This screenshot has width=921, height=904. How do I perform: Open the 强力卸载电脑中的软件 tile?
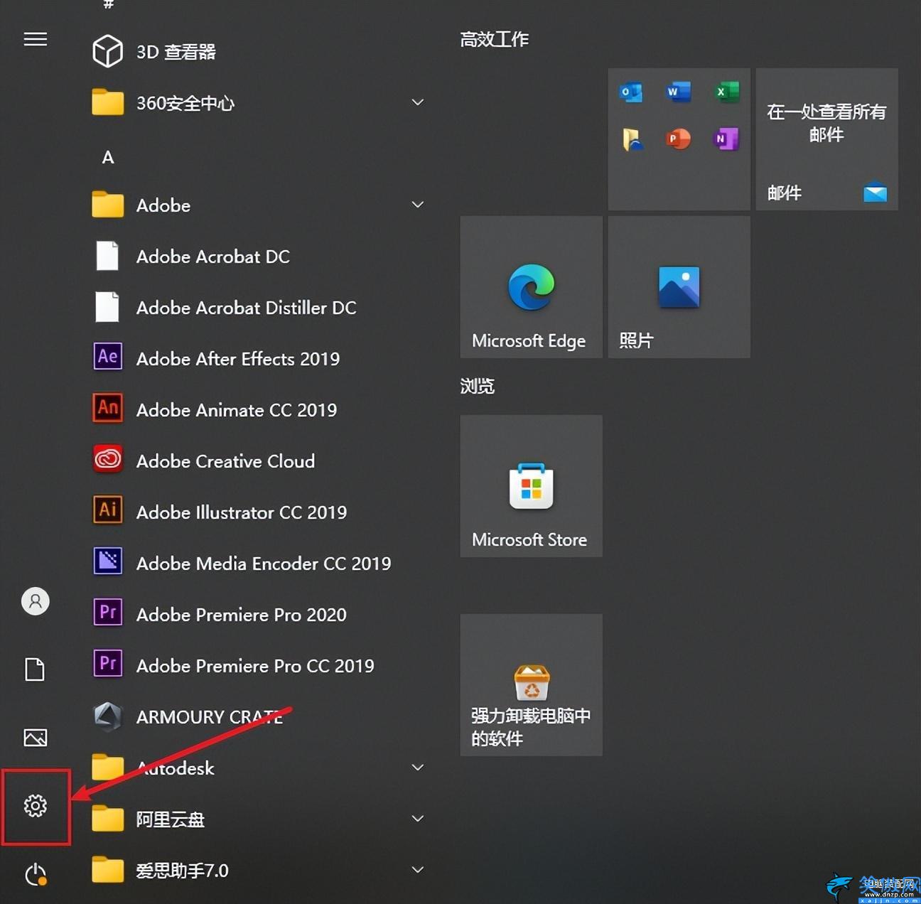click(x=532, y=685)
